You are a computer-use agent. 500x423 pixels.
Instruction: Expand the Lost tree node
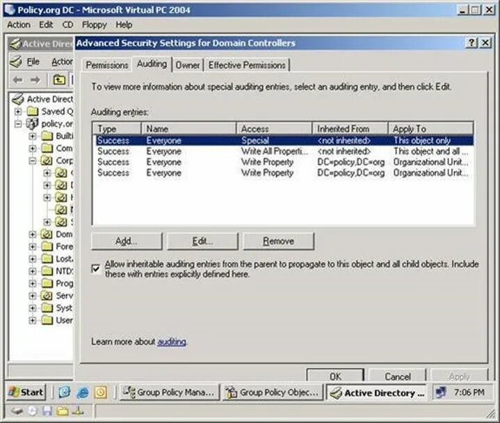point(33,259)
